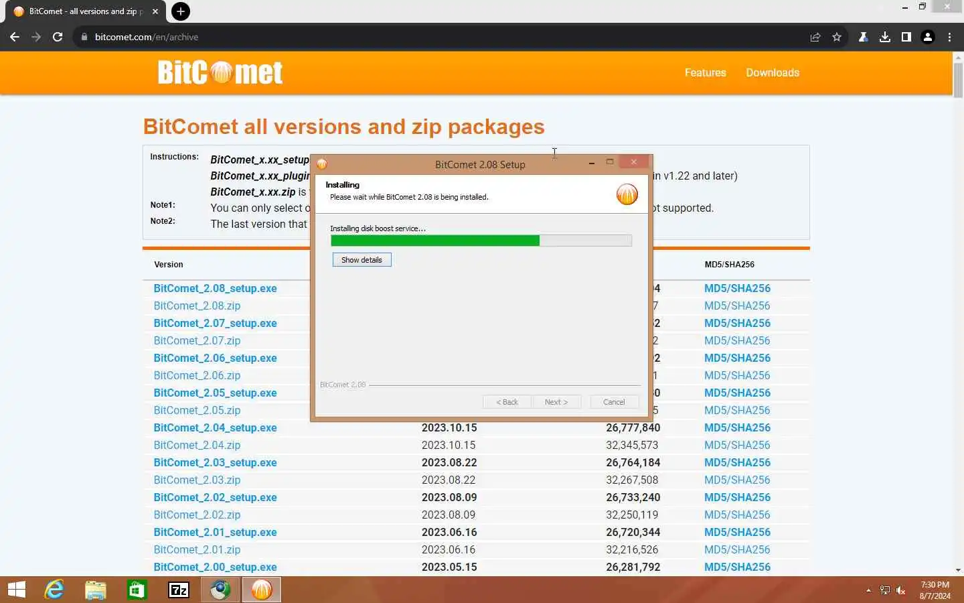This screenshot has height=603, width=964.
Task: Download BitComet_2.07_setup.exe
Action: (x=215, y=323)
